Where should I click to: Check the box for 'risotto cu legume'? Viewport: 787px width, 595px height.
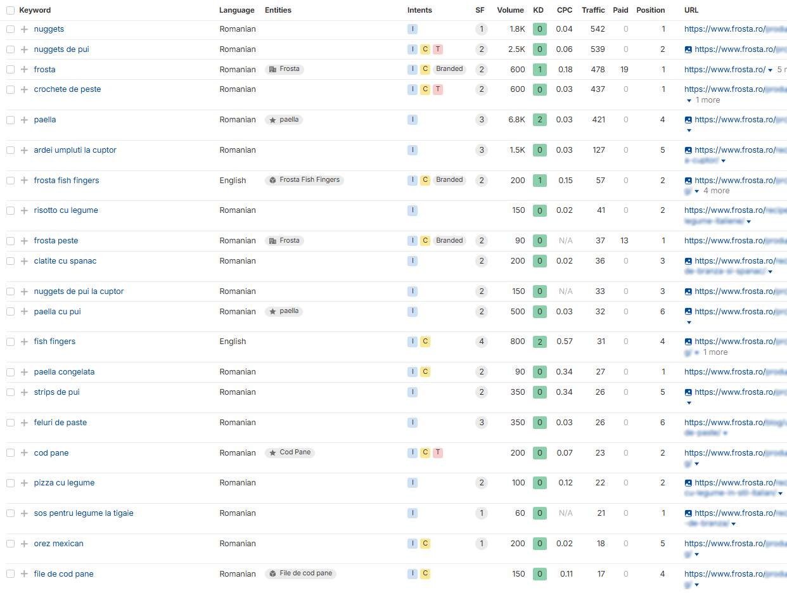point(10,210)
